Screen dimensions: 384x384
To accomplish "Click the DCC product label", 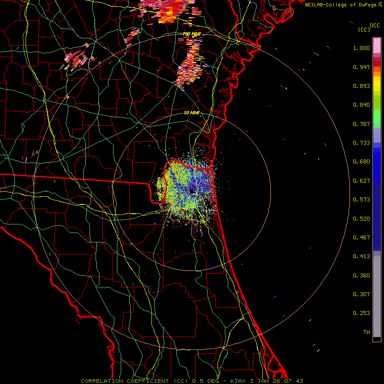I will [375, 26].
